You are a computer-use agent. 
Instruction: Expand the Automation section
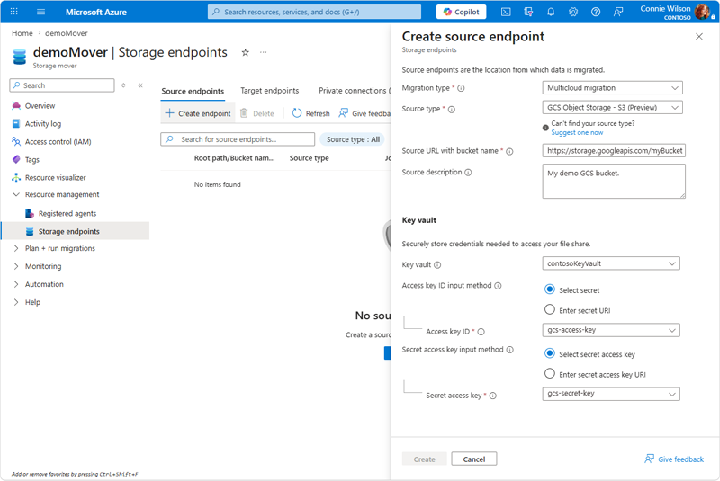click(16, 284)
